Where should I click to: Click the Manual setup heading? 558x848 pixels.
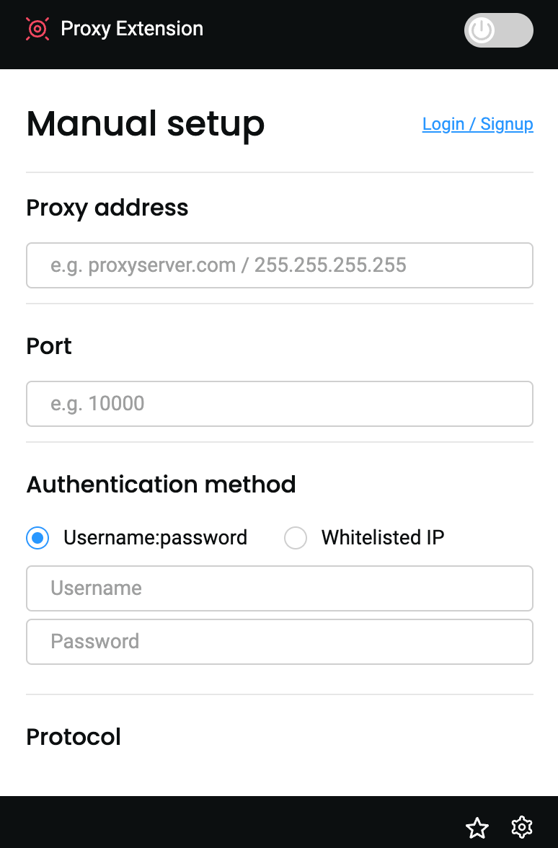pyautogui.click(x=145, y=123)
